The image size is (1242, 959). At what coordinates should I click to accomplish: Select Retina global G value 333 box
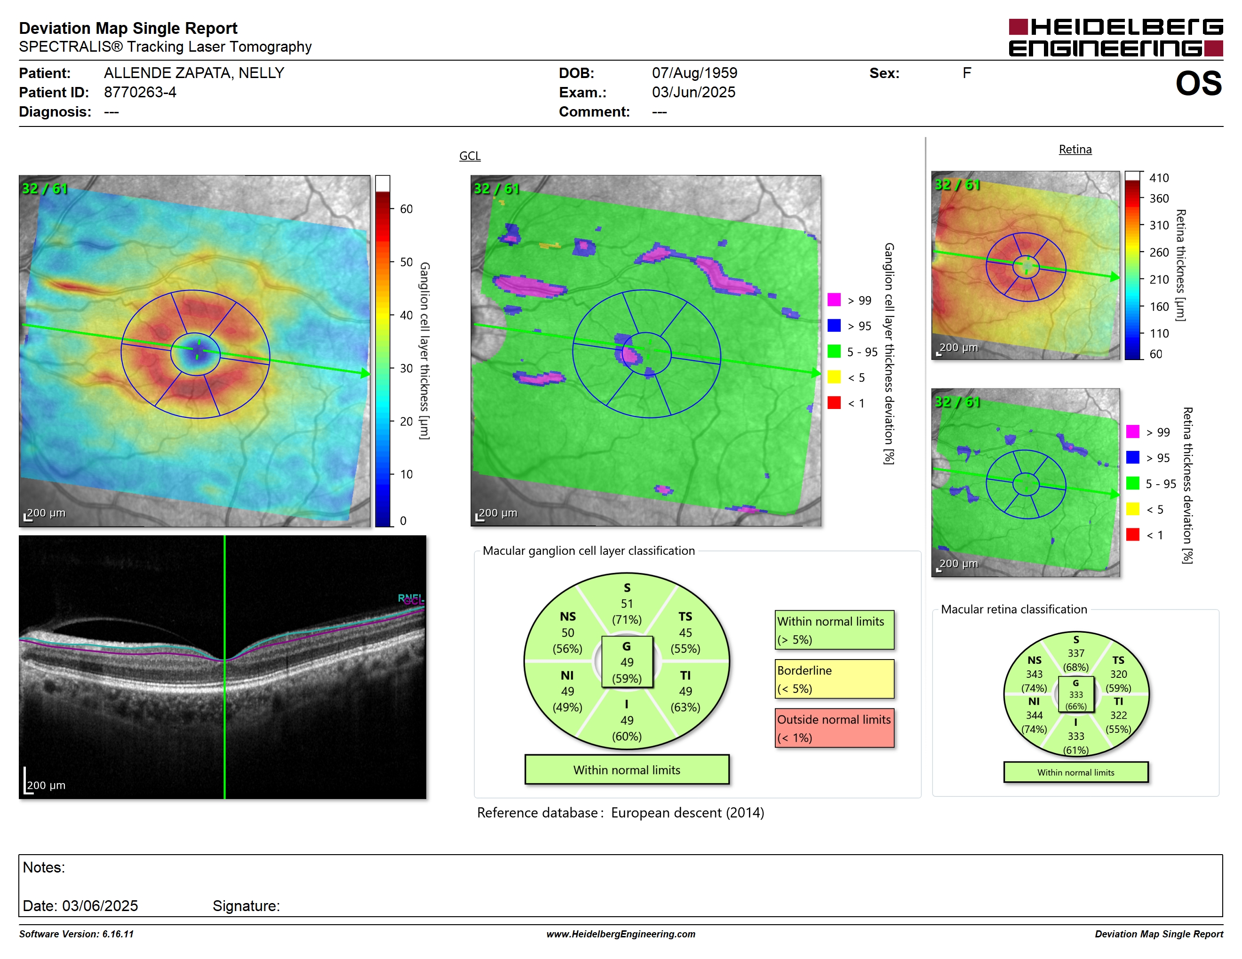click(x=1075, y=694)
